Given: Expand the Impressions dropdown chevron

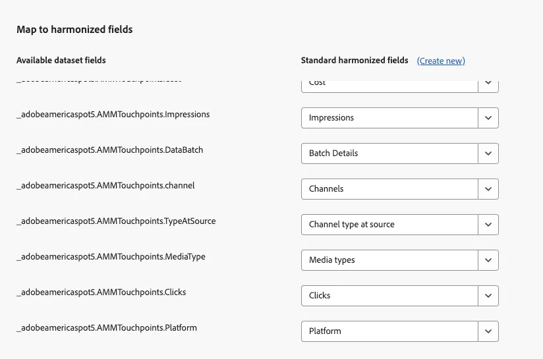Looking at the screenshot, I should point(488,118).
